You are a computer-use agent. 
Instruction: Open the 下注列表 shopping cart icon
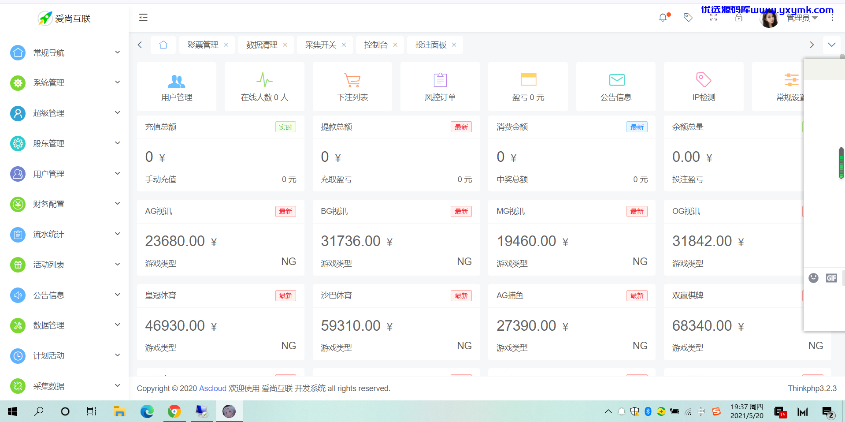tap(352, 80)
